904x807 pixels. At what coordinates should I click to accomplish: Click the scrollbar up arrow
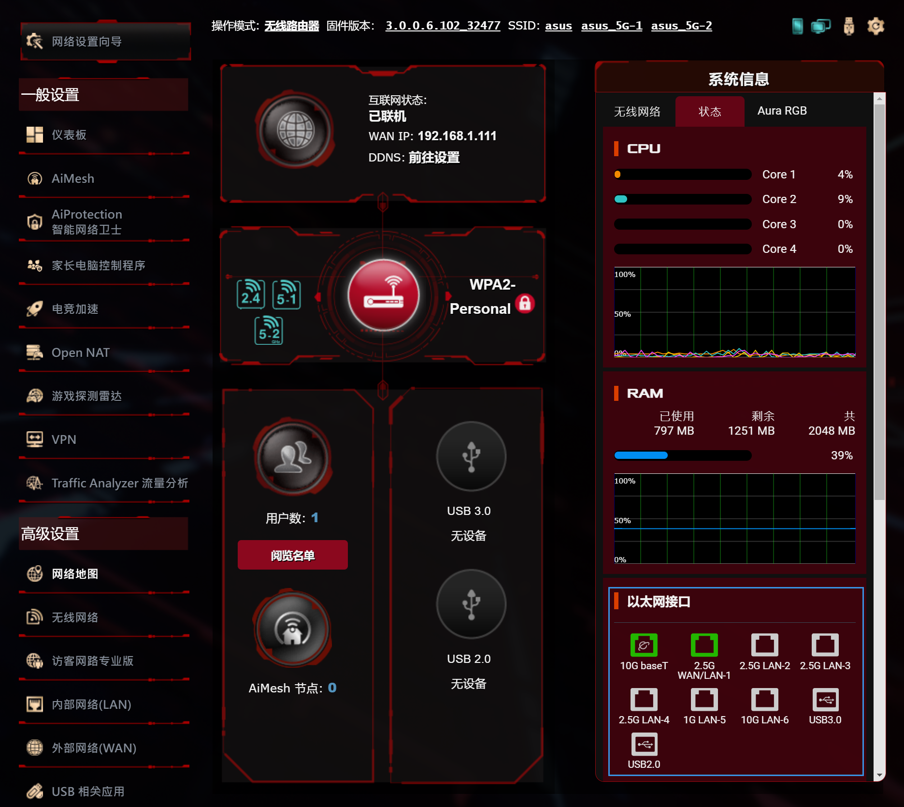(879, 99)
